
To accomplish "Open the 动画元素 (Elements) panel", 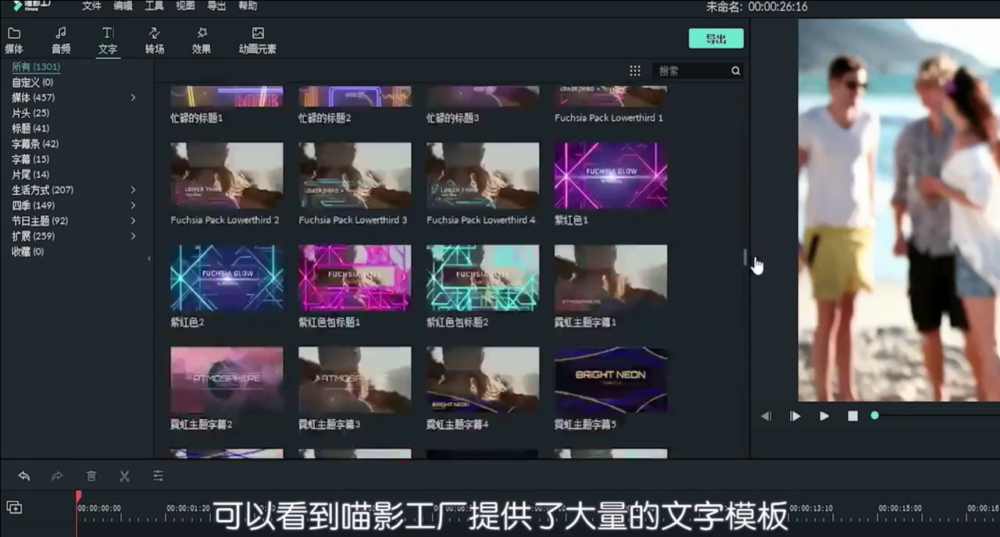I will pyautogui.click(x=258, y=39).
